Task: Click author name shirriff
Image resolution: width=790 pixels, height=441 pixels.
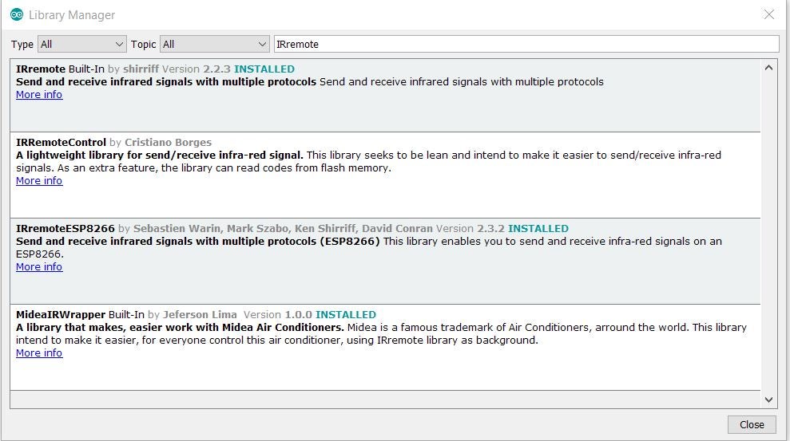Action: (x=141, y=69)
